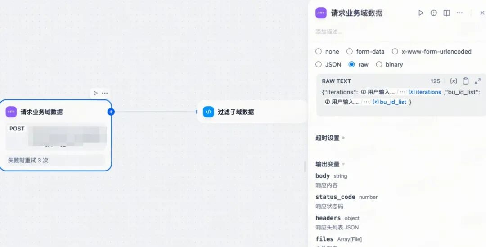Click the body output variable

[323, 176]
